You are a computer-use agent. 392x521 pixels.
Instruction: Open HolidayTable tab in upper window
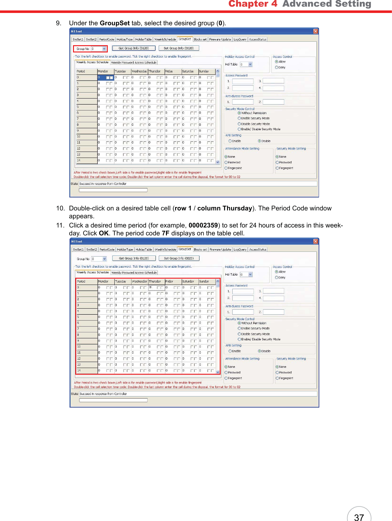point(144,39)
